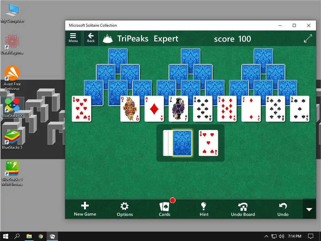The image size is (321, 241).
Task: Open the Action Center notifications icon
Action: click(311, 236)
